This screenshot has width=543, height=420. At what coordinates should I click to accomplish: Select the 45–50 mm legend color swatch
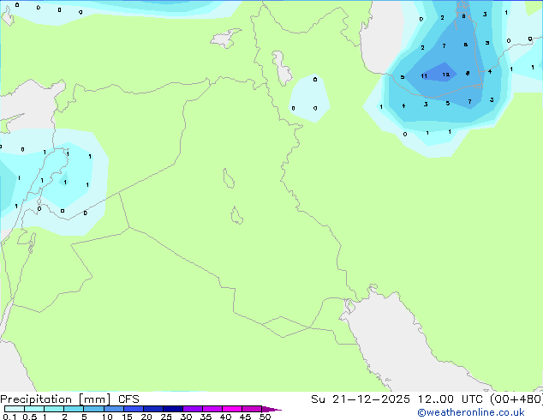click(252, 409)
